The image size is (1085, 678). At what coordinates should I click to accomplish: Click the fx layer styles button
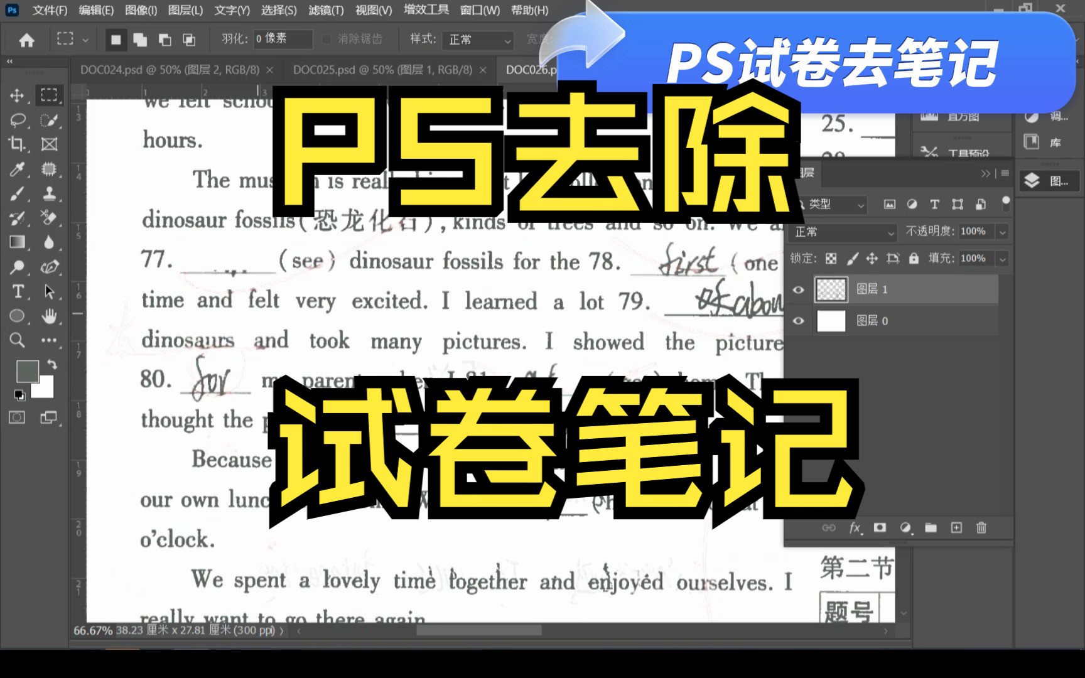coord(855,528)
